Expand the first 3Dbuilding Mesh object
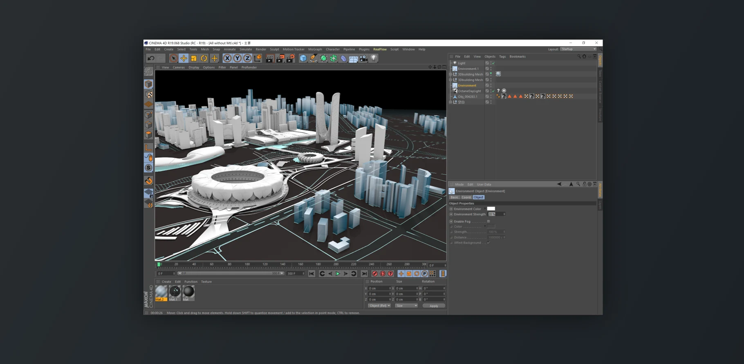Screen dimensions: 744x364 (x=450, y=74)
